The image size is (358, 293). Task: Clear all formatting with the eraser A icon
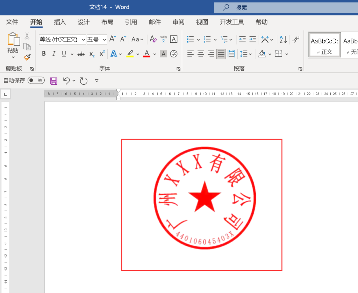(x=153, y=39)
